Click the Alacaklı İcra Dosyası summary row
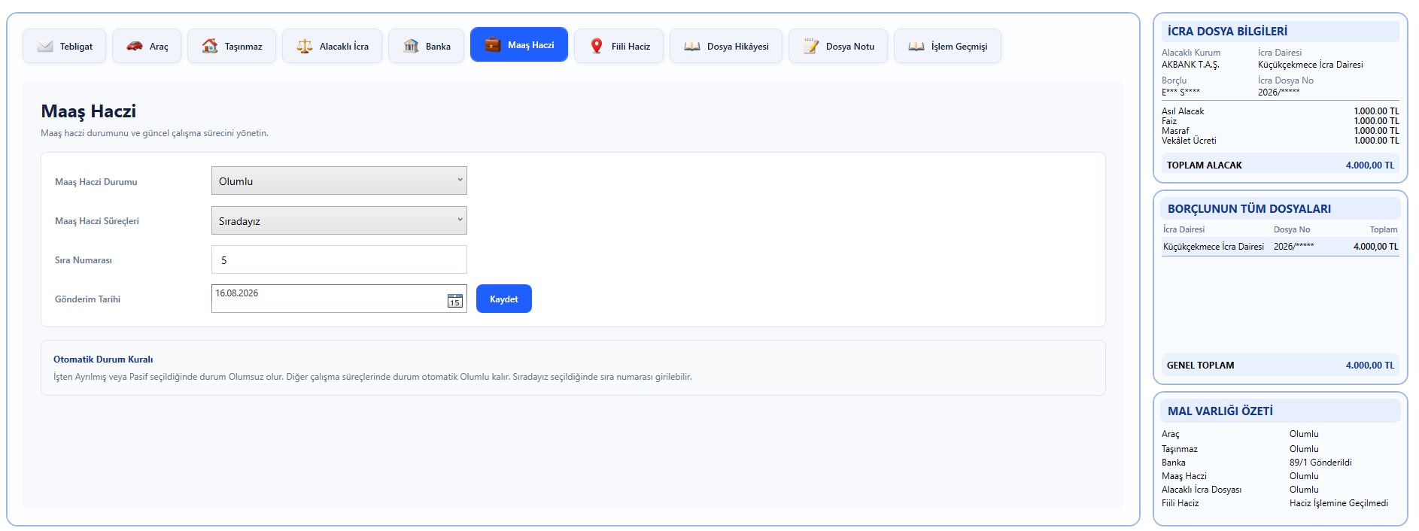The height and width of the screenshot is (531, 1419). 1281,490
